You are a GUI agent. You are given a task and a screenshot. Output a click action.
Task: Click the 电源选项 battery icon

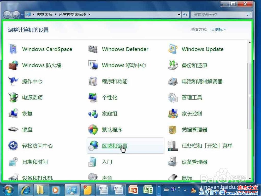13,97
